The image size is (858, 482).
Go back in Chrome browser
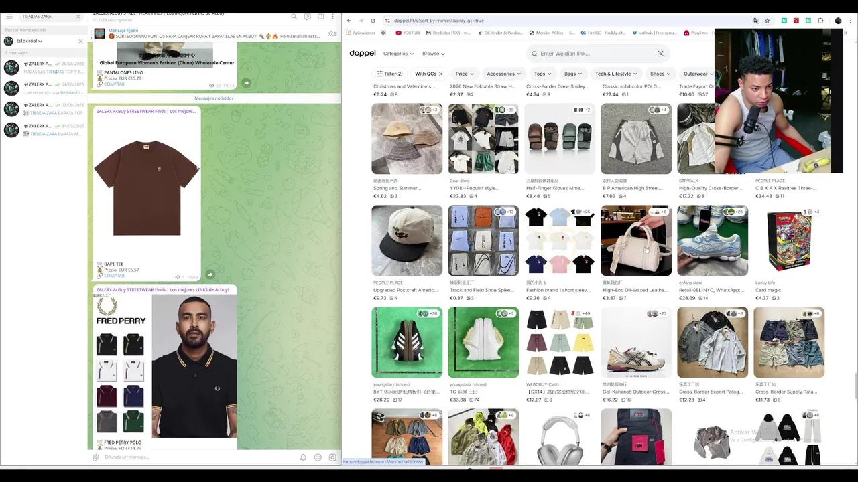pos(349,21)
